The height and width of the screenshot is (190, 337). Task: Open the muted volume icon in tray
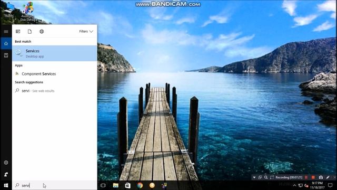pyautogui.click(x=306, y=185)
